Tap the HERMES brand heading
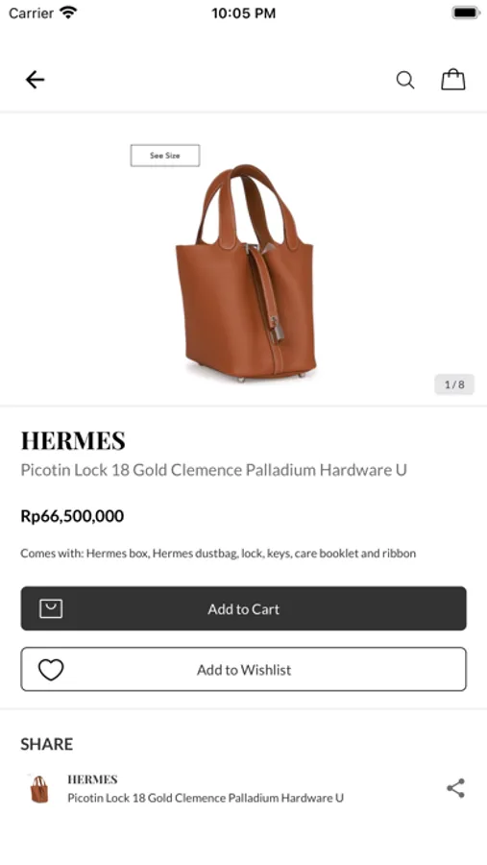The width and height of the screenshot is (487, 865). pos(73,441)
